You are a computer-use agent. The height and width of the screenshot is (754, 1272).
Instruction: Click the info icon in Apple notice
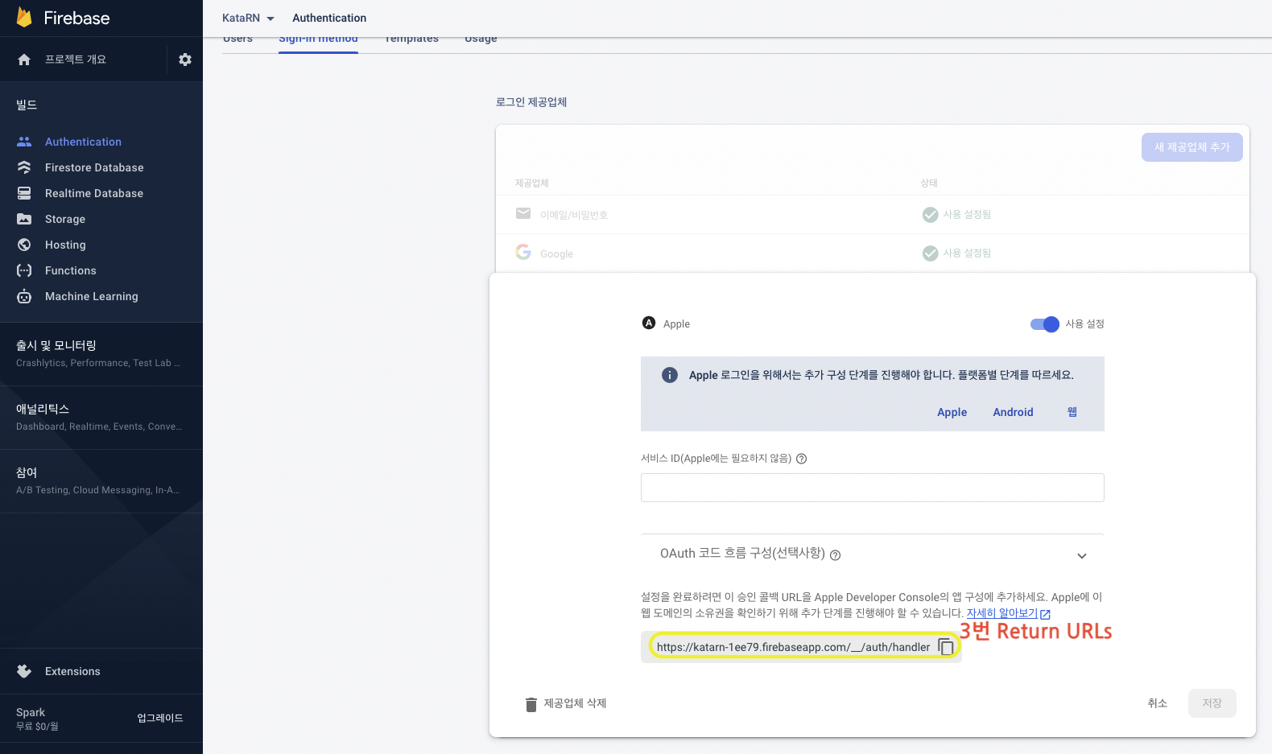click(669, 375)
